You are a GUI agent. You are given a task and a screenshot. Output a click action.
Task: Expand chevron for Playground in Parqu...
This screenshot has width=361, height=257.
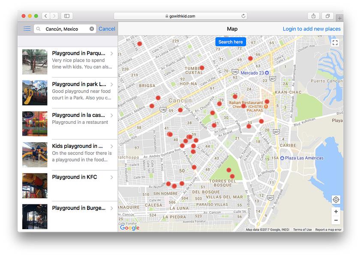(x=111, y=54)
